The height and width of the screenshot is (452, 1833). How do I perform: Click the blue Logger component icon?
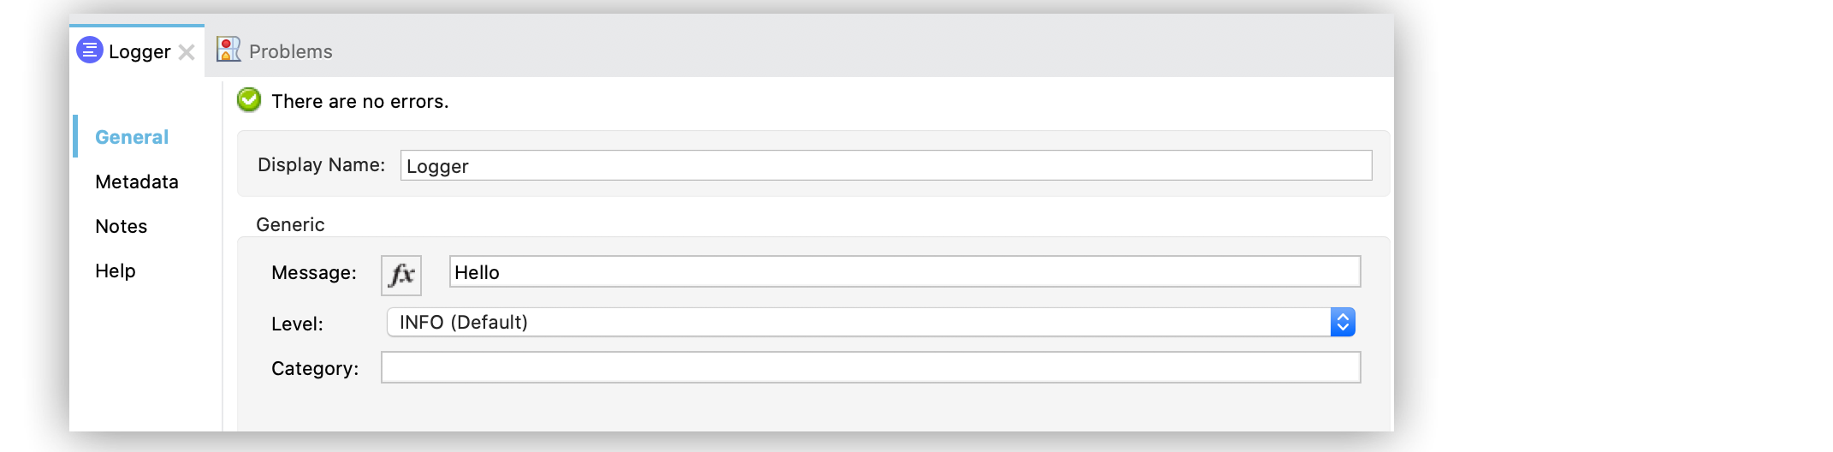(x=90, y=51)
